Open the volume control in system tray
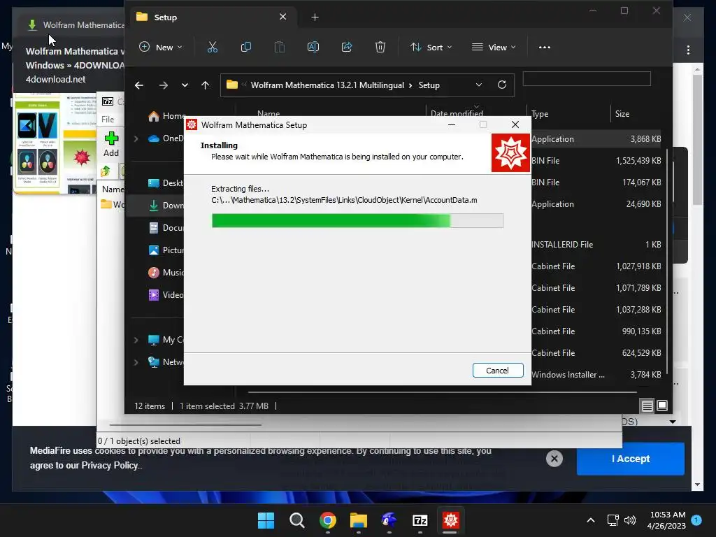The width and height of the screenshot is (716, 537). pyautogui.click(x=630, y=520)
